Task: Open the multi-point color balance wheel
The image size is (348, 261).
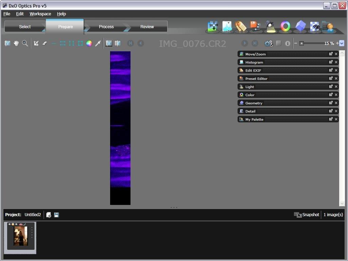Action: [x=89, y=43]
